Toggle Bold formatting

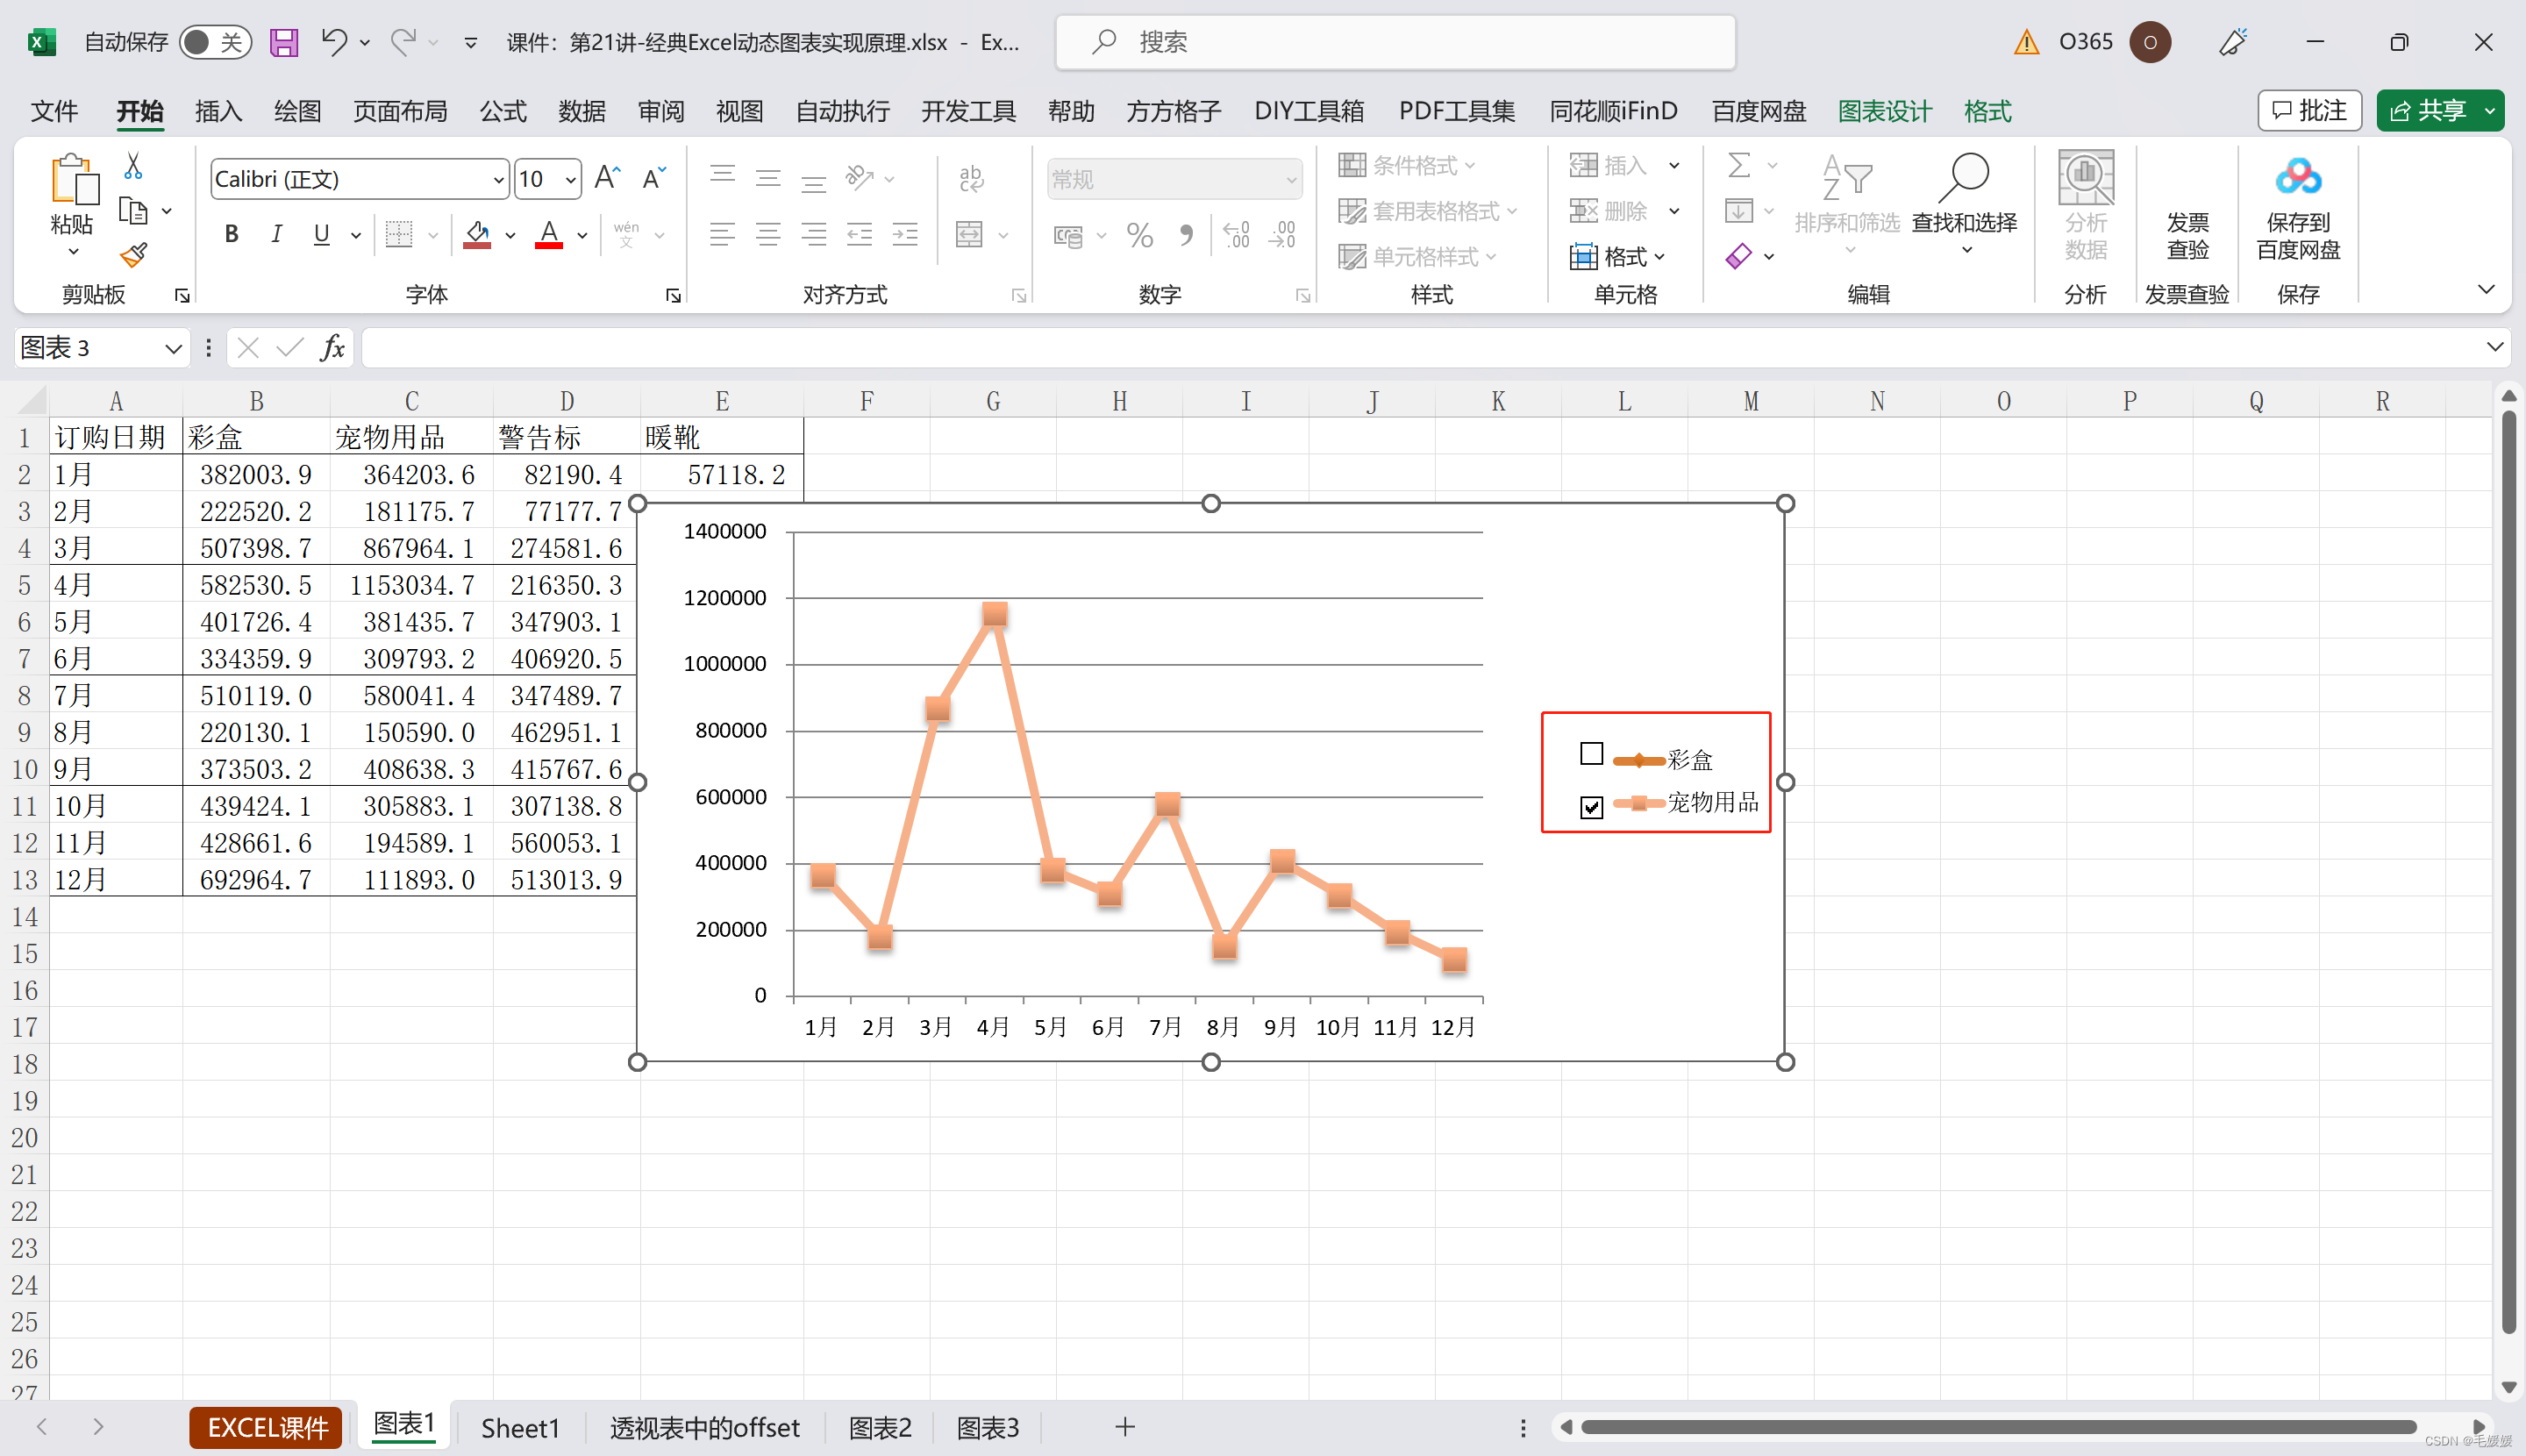tap(231, 234)
